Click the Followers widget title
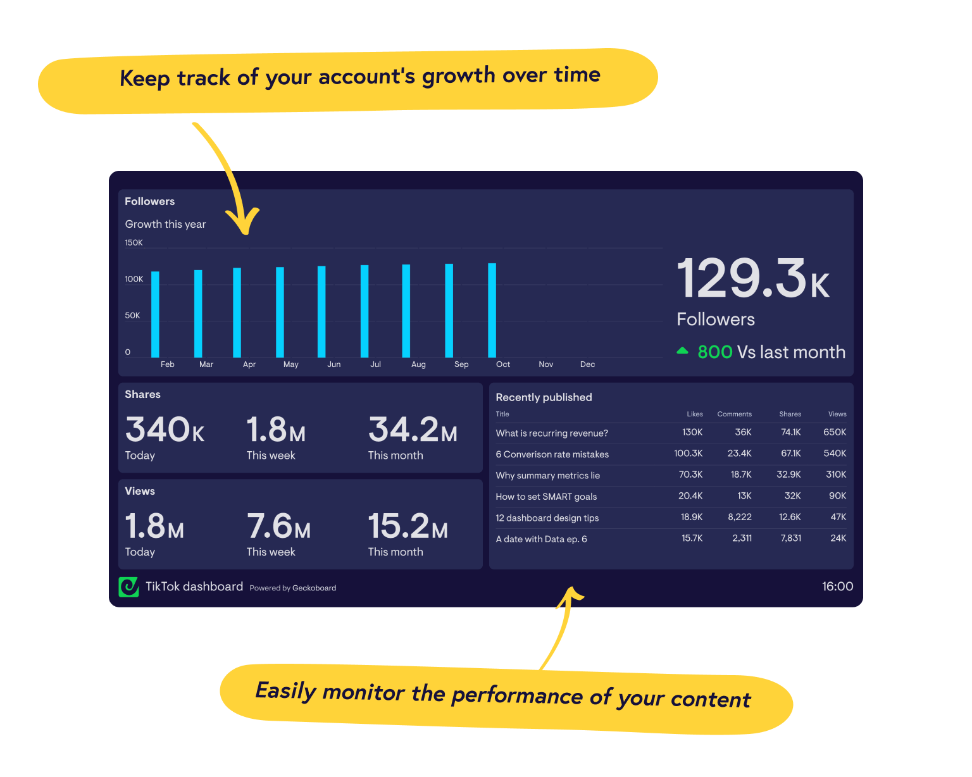Image resolution: width=972 pixels, height=777 pixels. 150,201
